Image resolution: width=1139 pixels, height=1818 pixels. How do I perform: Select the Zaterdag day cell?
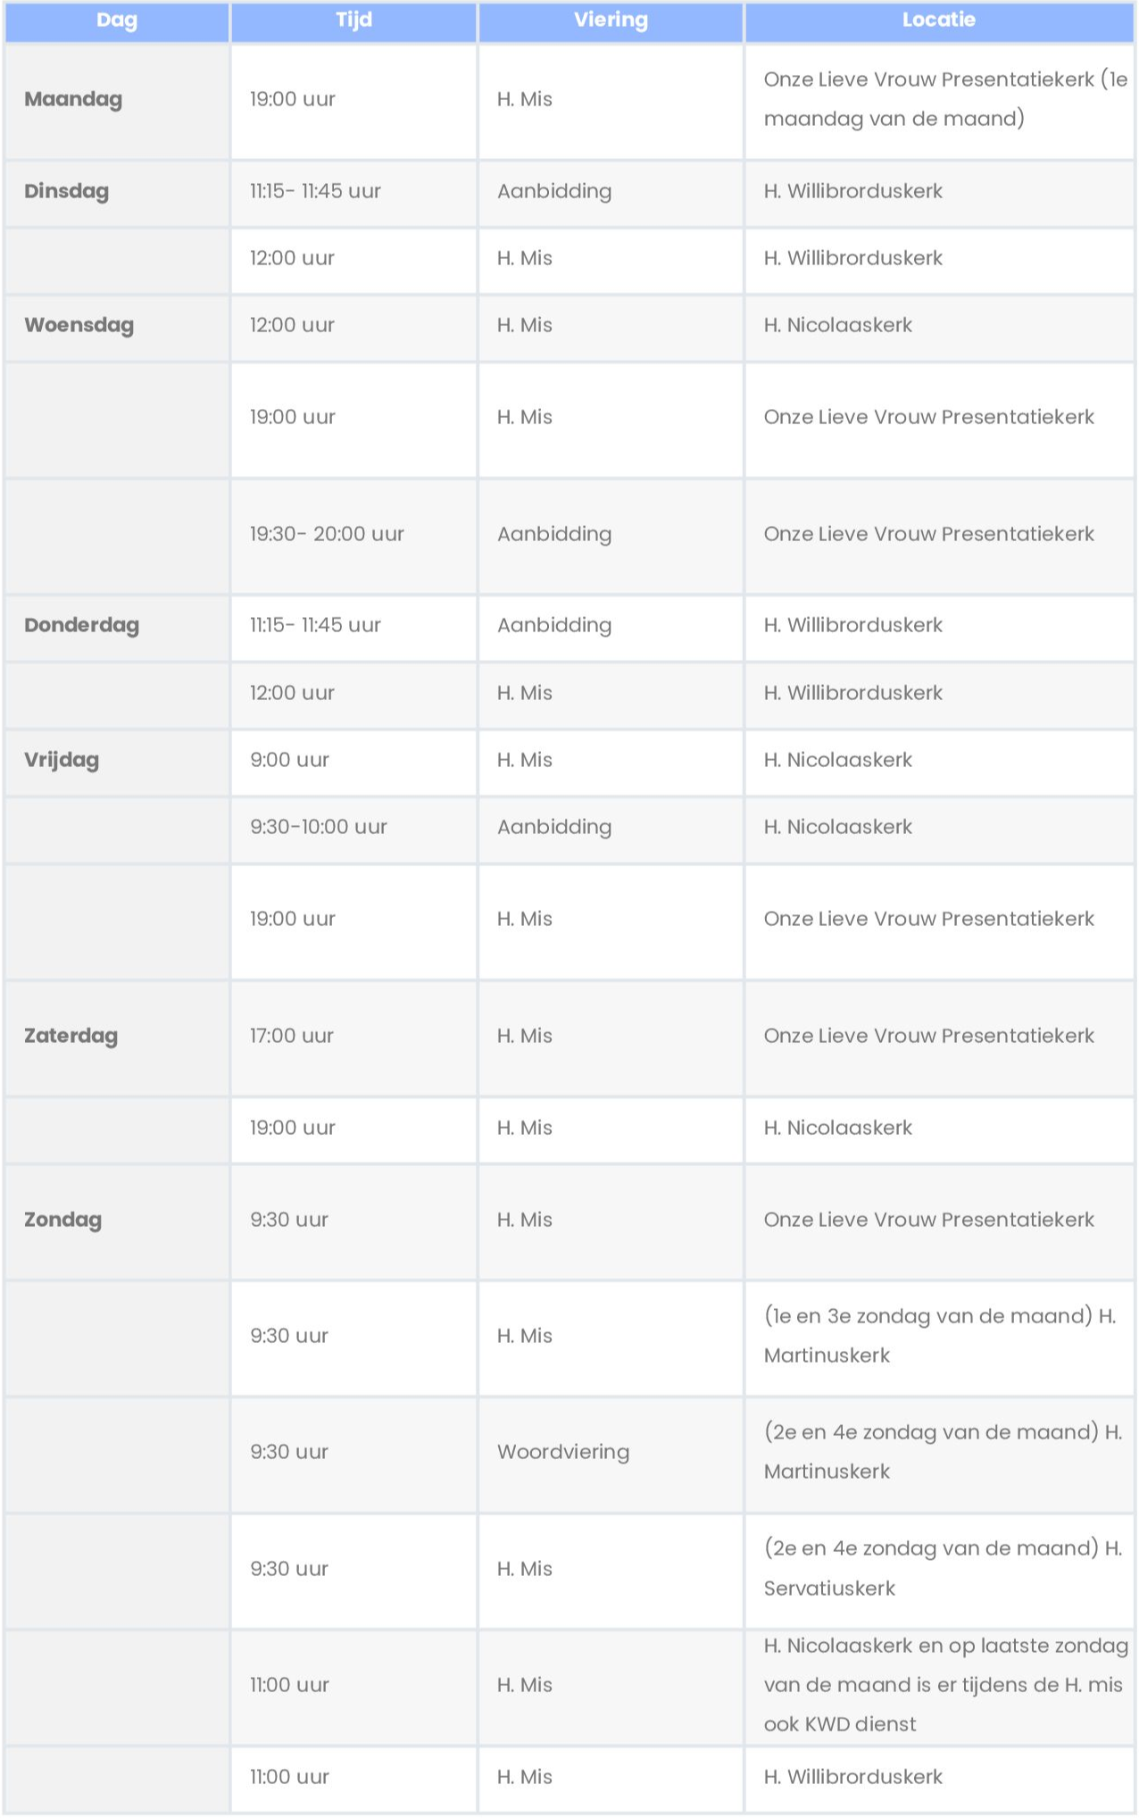pos(117,1038)
